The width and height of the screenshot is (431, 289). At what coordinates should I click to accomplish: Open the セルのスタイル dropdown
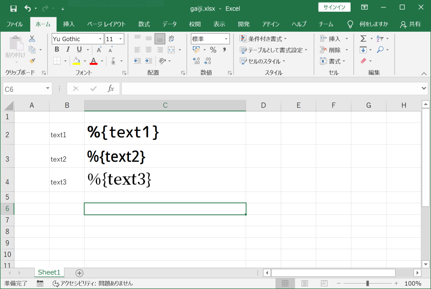(262, 61)
